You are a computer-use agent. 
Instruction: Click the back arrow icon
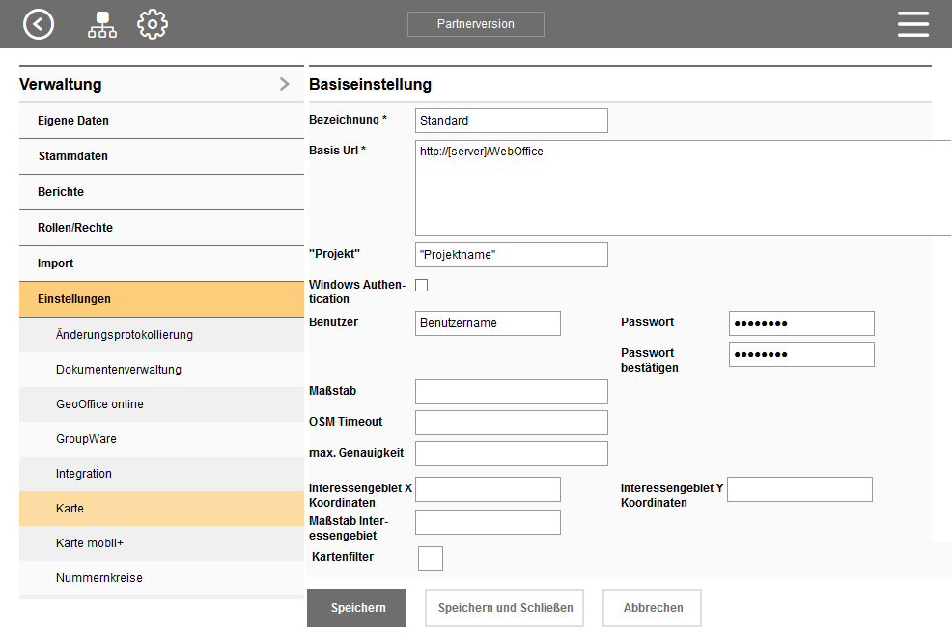(39, 24)
